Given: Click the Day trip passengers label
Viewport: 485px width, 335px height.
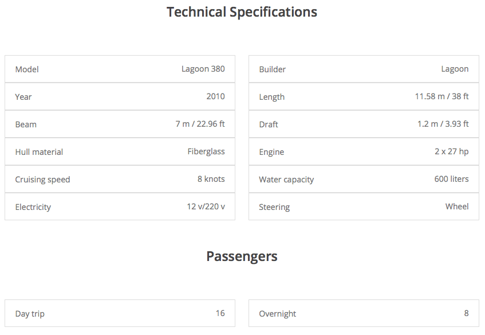Looking at the screenshot, I should click(x=30, y=314).
